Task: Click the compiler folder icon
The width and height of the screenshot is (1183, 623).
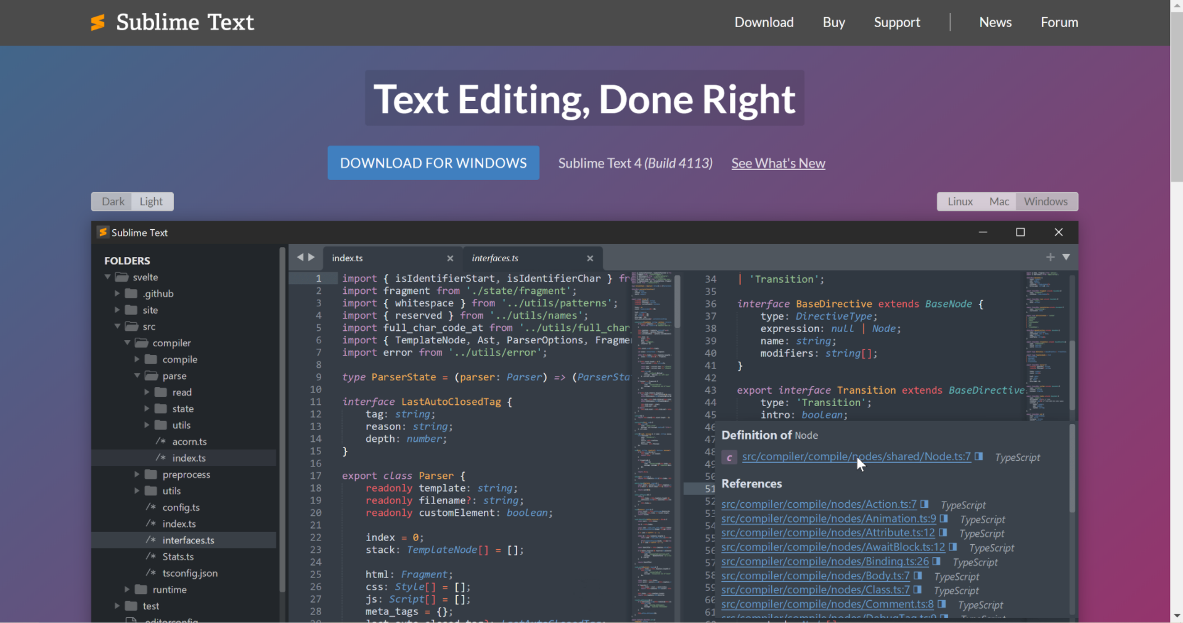Action: pyautogui.click(x=141, y=343)
